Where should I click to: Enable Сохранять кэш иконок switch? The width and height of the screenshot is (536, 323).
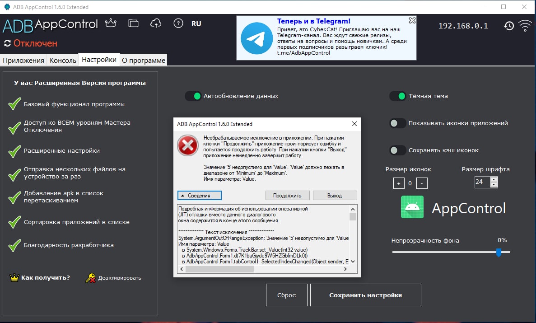click(398, 150)
